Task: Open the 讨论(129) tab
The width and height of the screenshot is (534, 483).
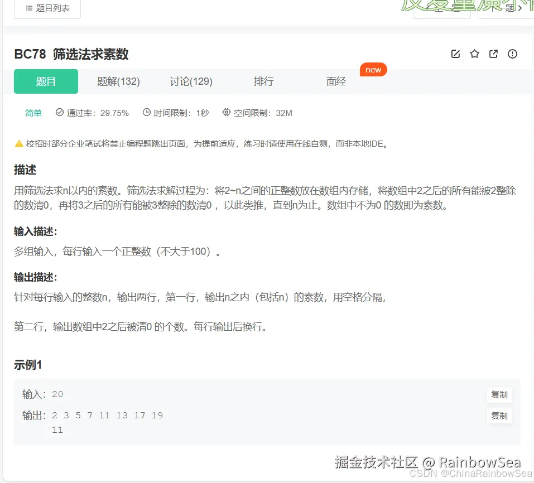Action: click(191, 81)
